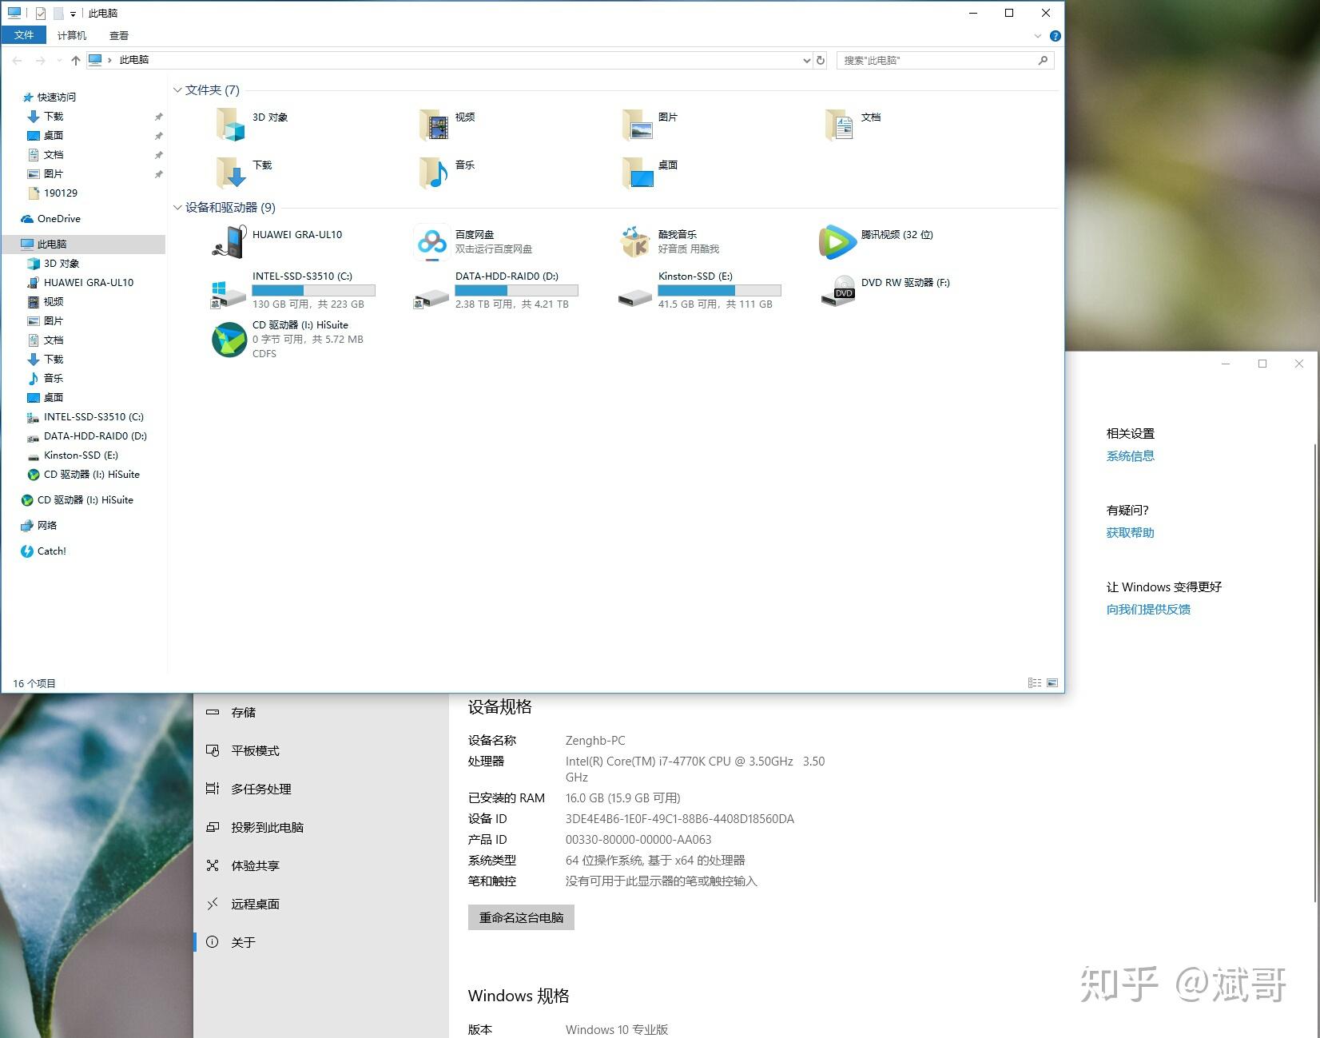Select 此电脑 in navigation pane
The height and width of the screenshot is (1038, 1320).
tap(83, 244)
